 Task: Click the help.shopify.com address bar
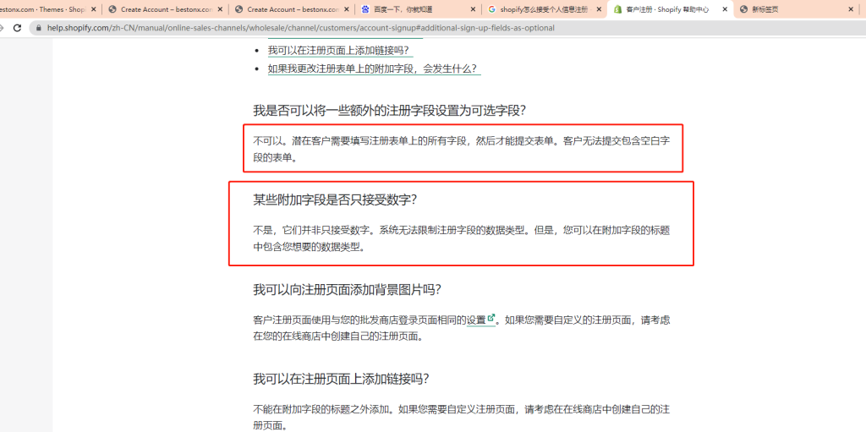coord(338,28)
